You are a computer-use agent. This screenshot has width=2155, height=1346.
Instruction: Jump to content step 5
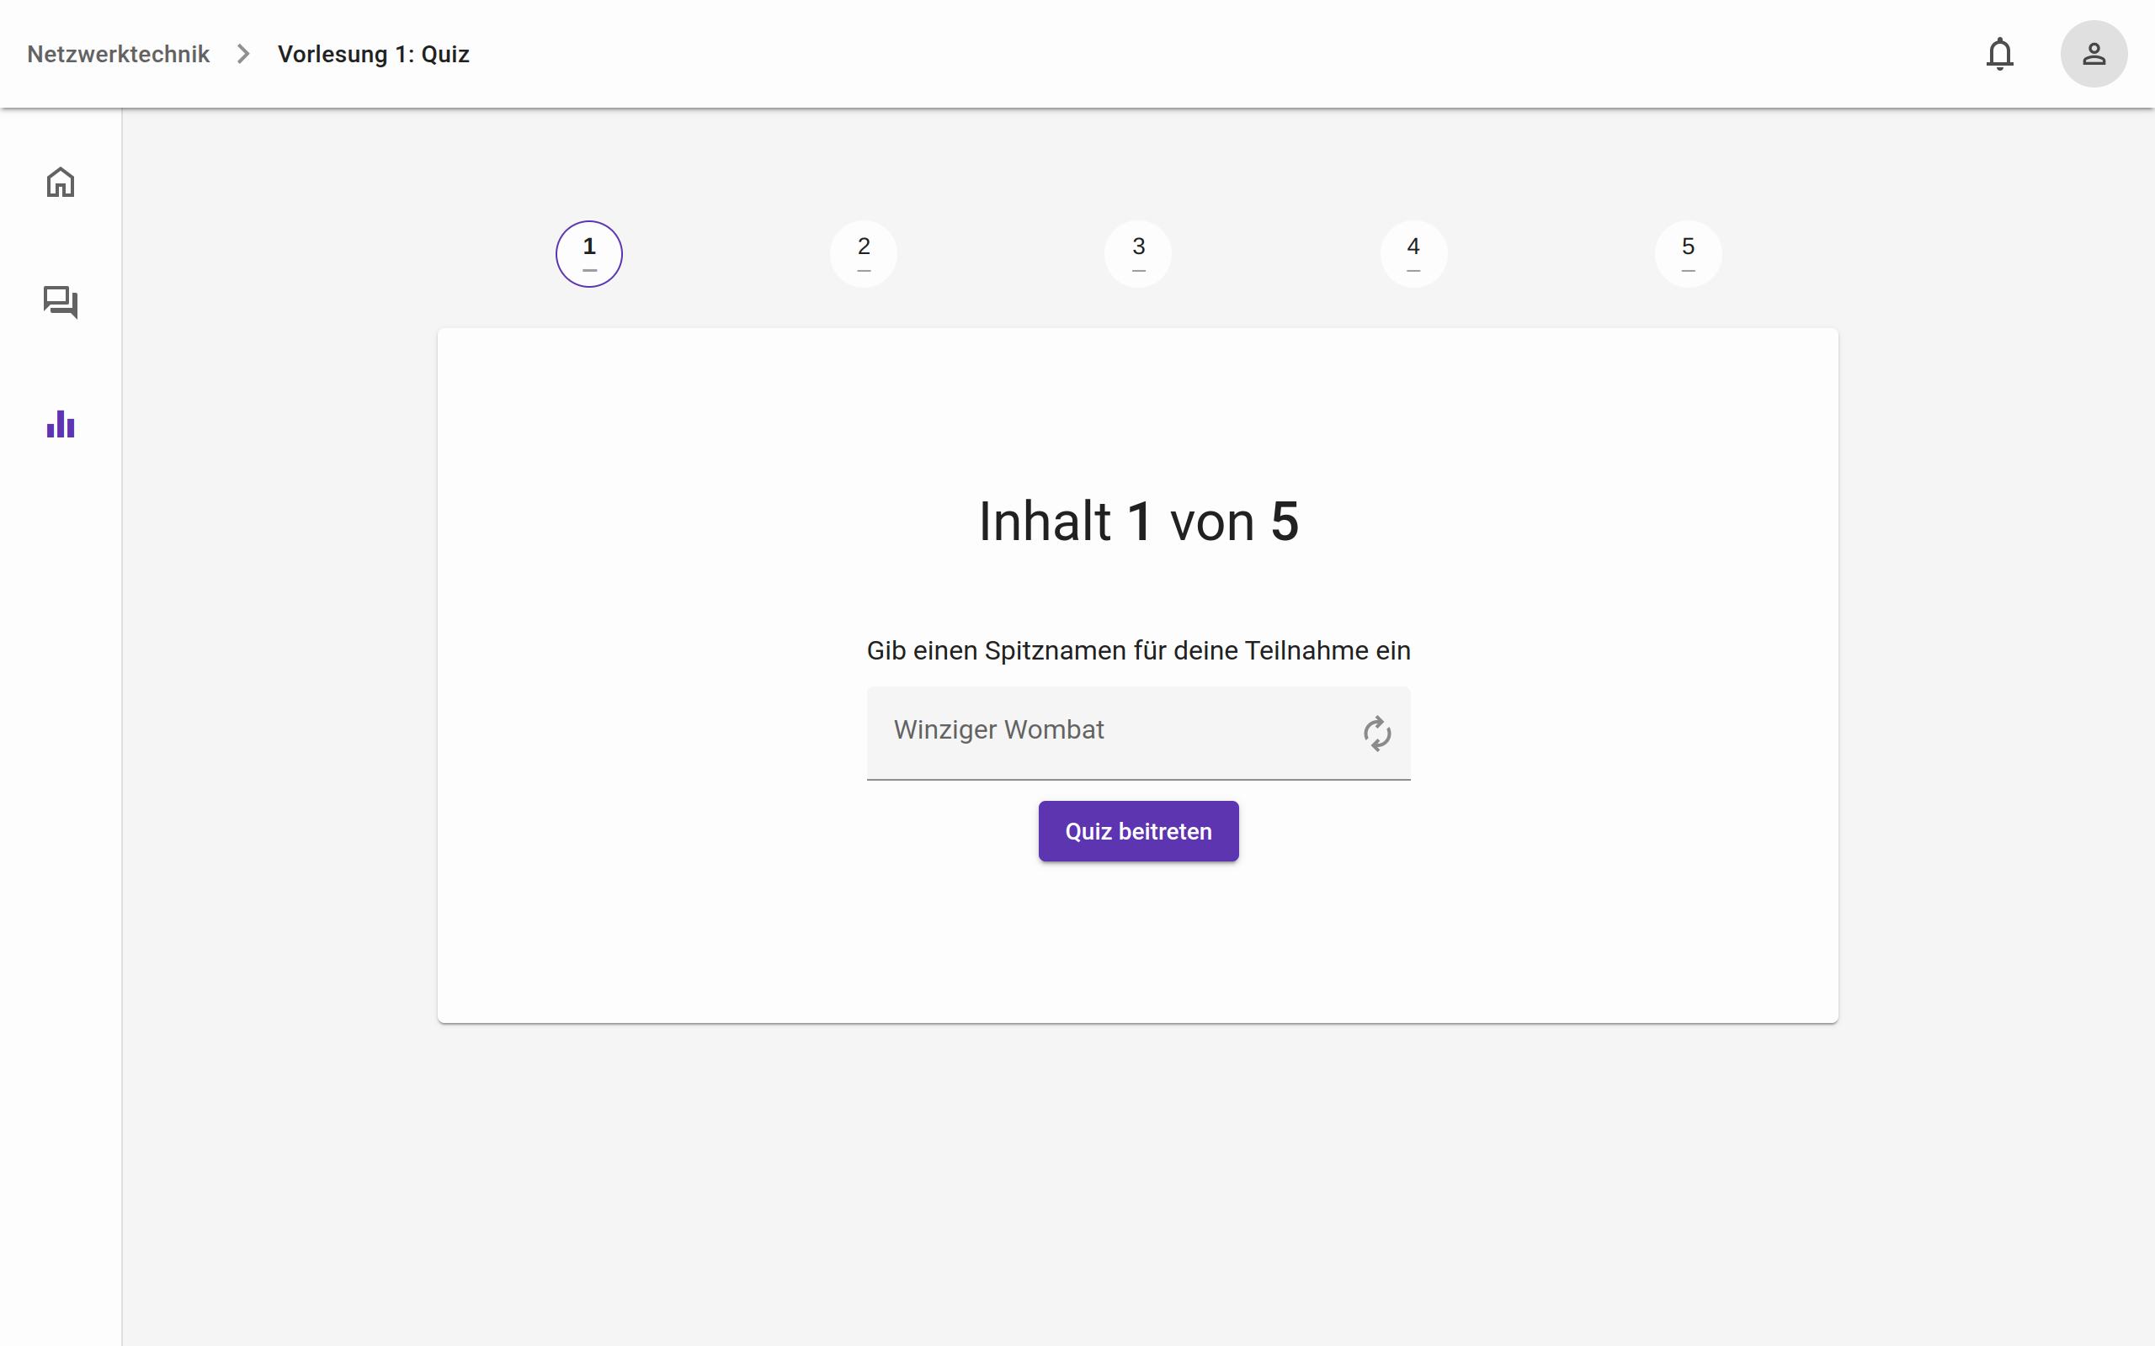point(1689,253)
